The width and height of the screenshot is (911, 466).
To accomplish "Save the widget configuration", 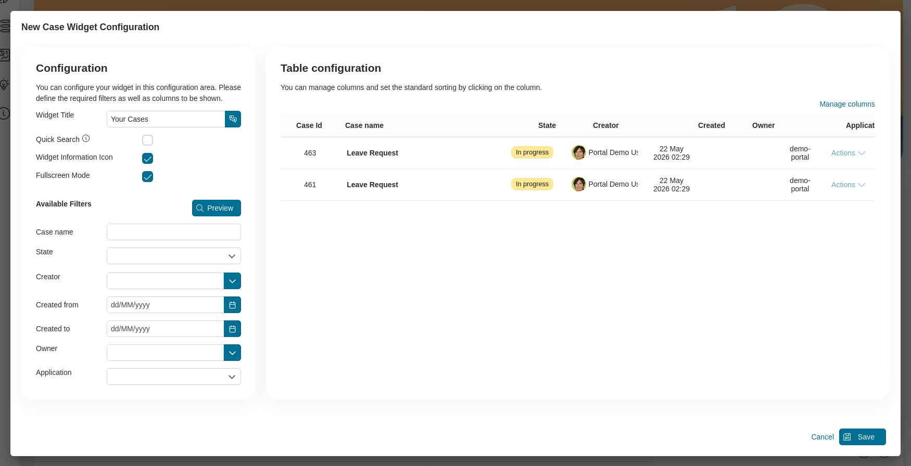I will (862, 437).
